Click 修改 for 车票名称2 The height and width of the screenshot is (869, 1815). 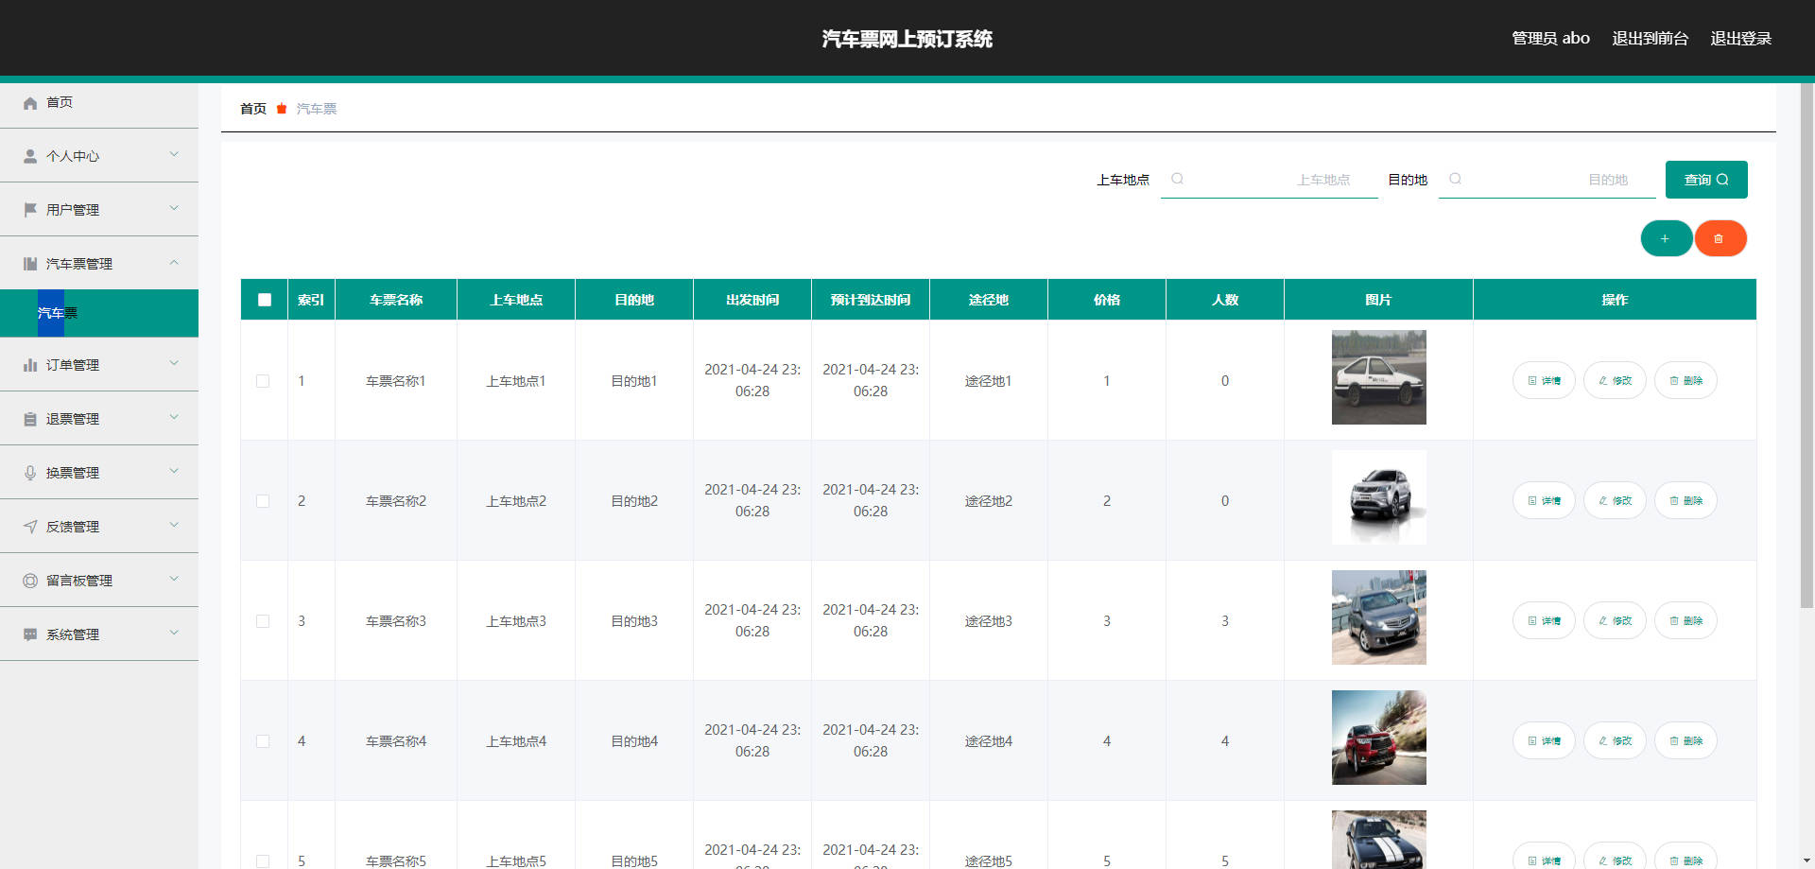(1615, 500)
